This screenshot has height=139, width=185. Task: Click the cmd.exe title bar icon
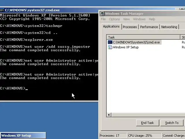pyautogui.click(x=2, y=10)
